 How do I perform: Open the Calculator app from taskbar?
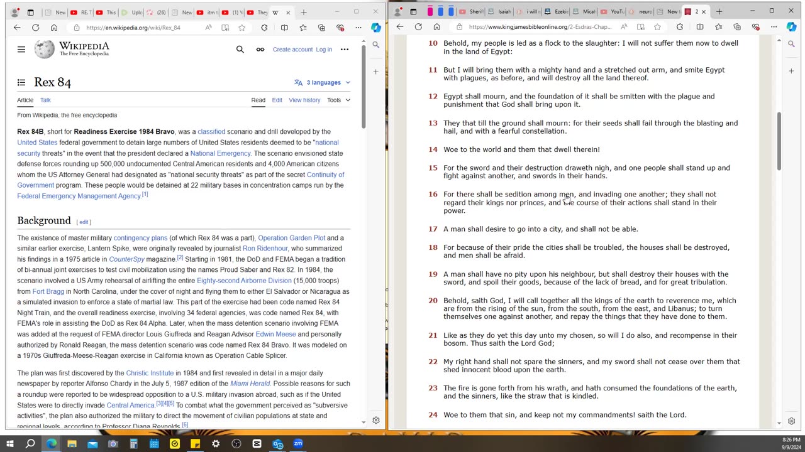pos(133,444)
